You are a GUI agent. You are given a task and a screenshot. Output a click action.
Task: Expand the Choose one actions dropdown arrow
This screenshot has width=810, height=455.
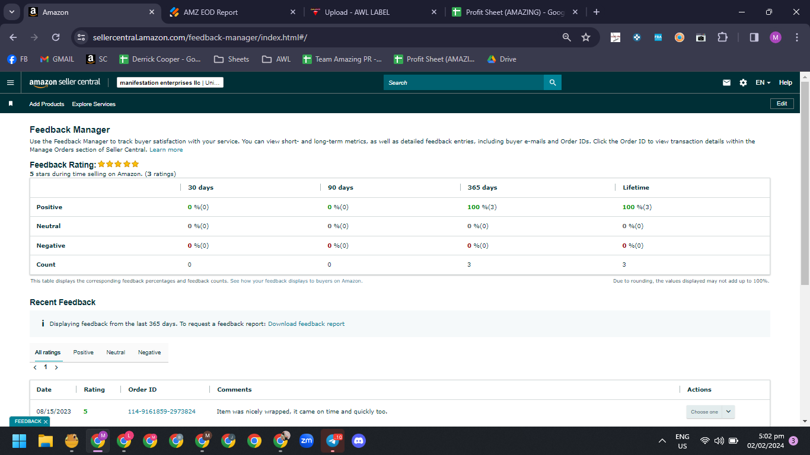coord(729,412)
